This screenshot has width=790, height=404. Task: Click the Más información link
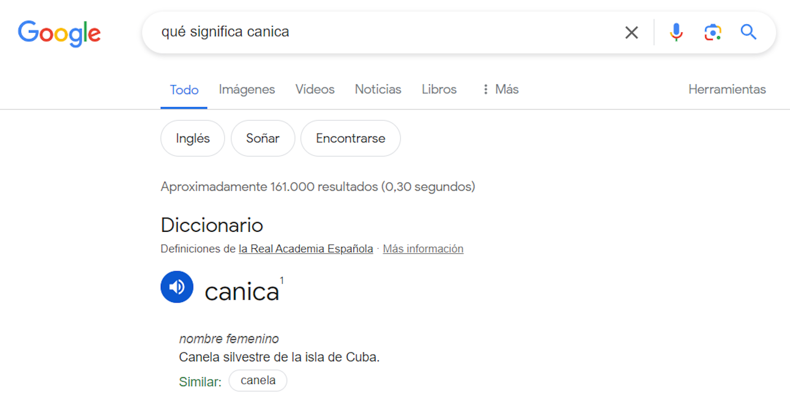[x=423, y=249]
